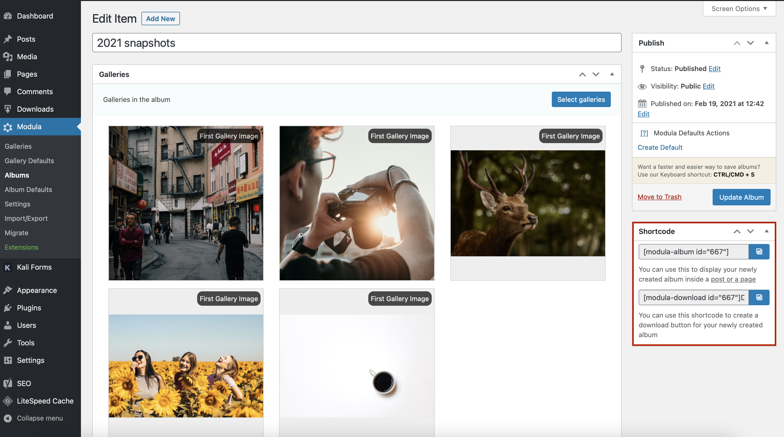784x437 pixels.
Task: Copy the modula-download shortcode
Action: coord(759,297)
